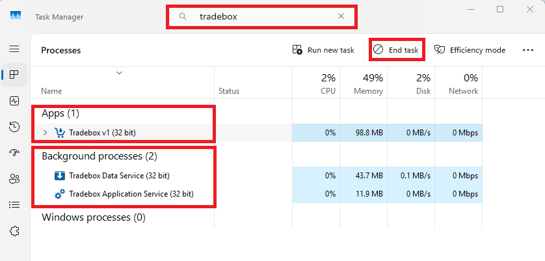Select Tradebox Data Service process

[119, 175]
